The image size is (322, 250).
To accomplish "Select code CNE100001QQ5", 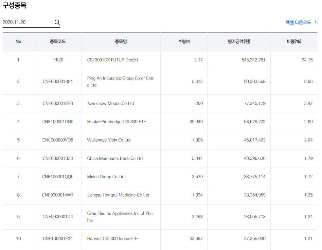I will pos(58,176).
